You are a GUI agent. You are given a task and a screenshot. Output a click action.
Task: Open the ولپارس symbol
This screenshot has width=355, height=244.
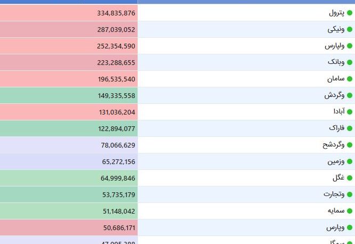coord(335,46)
